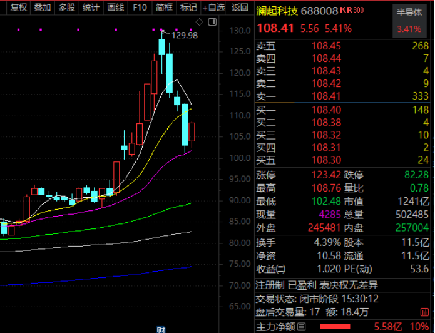Open the 标记 marker dropdown
The width and height of the screenshot is (435, 333).
pyautogui.click(x=188, y=8)
